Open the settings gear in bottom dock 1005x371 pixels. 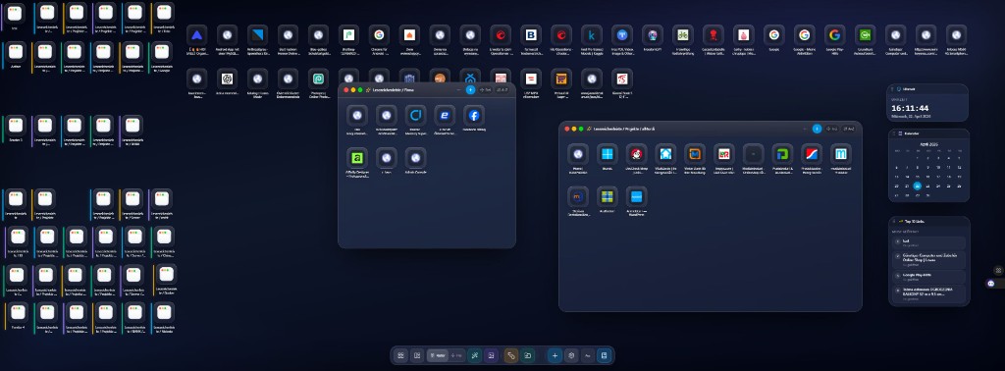tap(571, 355)
